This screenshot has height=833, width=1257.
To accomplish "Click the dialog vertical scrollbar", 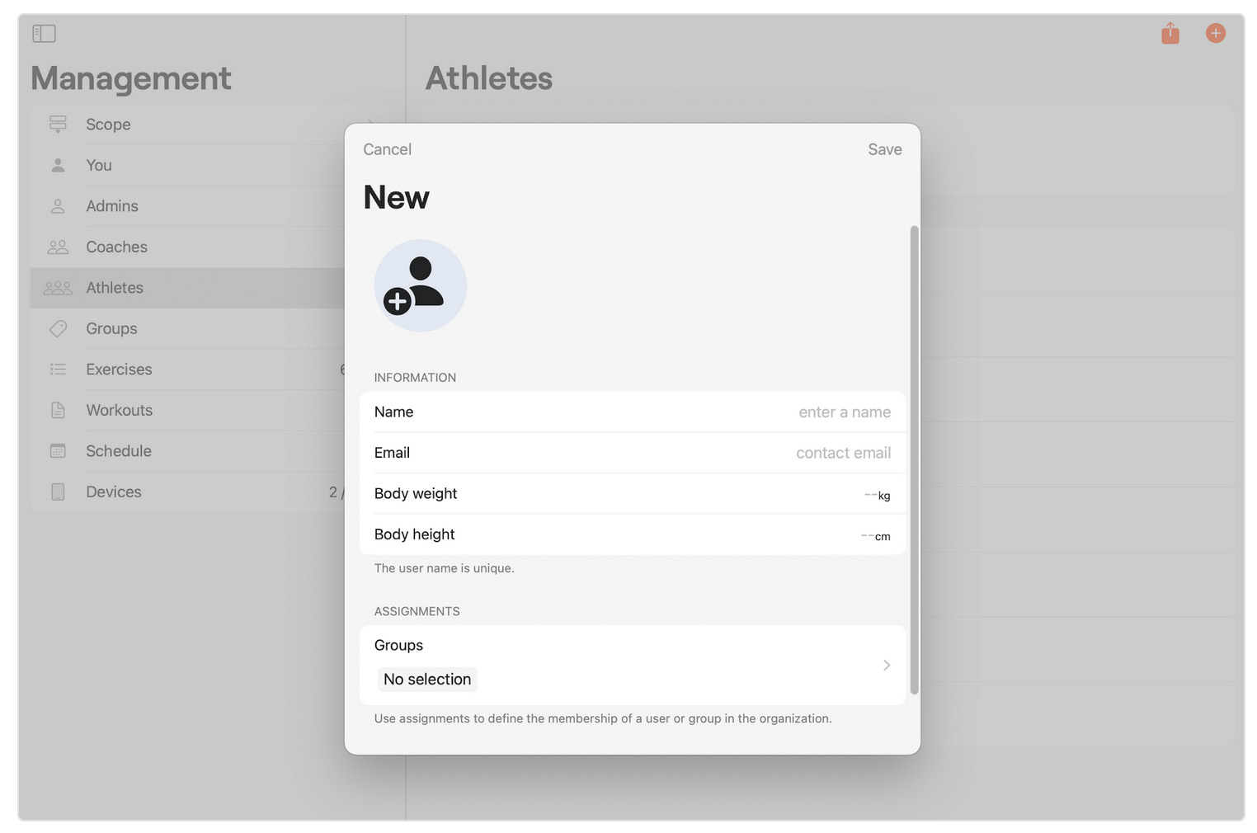I will [914, 459].
